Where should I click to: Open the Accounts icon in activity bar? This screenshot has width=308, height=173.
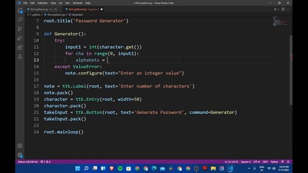20,146
